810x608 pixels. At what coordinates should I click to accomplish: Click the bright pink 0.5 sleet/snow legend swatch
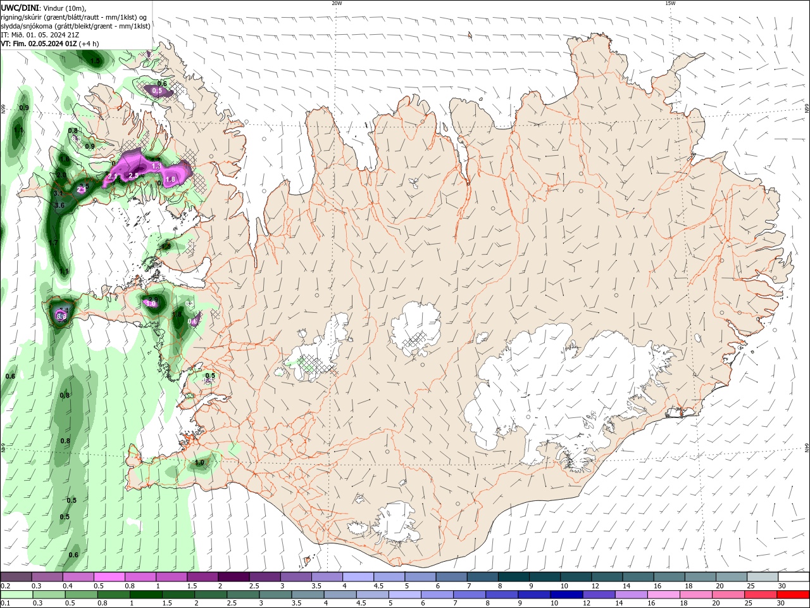(x=109, y=576)
